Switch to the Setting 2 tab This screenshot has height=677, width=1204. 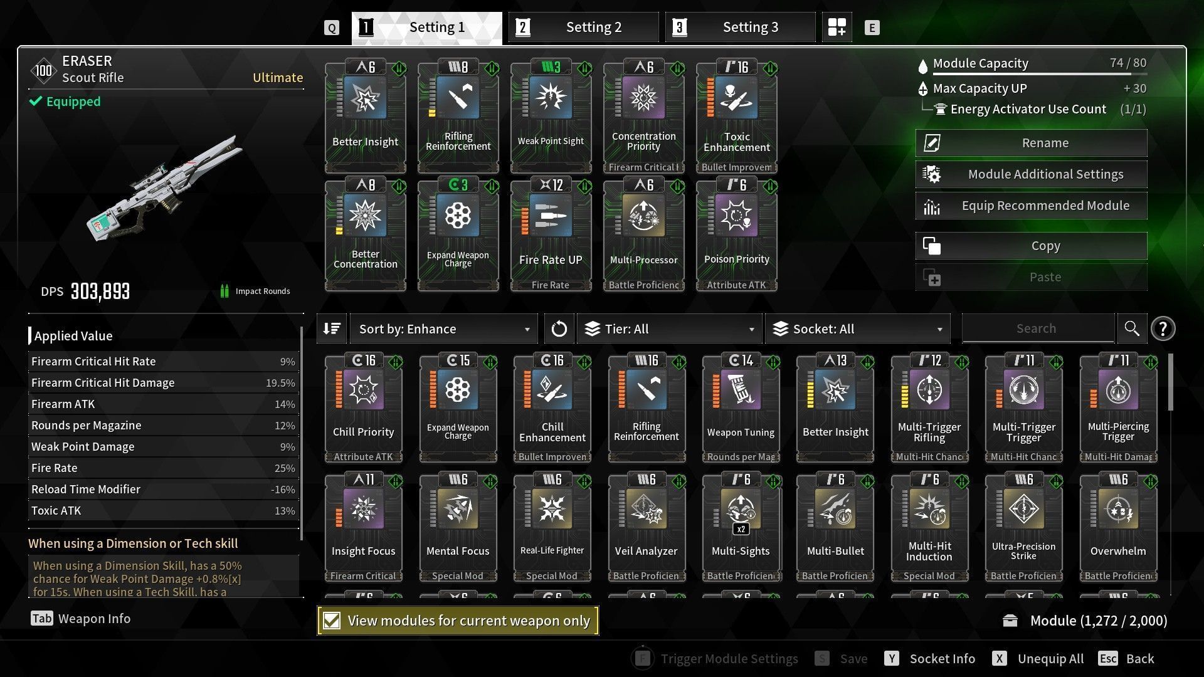pyautogui.click(x=584, y=27)
